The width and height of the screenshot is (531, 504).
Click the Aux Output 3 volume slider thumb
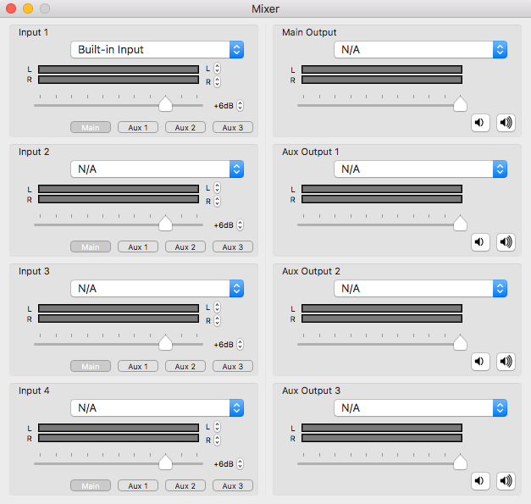pyautogui.click(x=460, y=462)
